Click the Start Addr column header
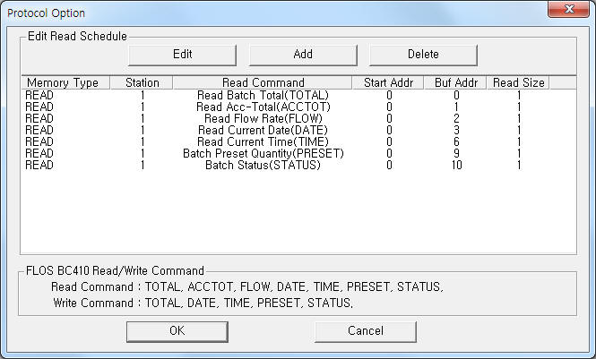This screenshot has width=596, height=359. [388, 82]
